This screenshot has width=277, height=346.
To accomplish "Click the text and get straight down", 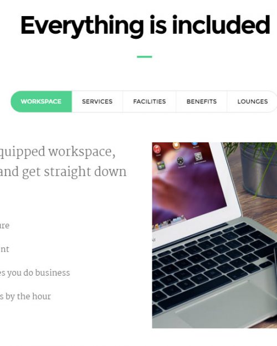I will pyautogui.click(x=63, y=172).
